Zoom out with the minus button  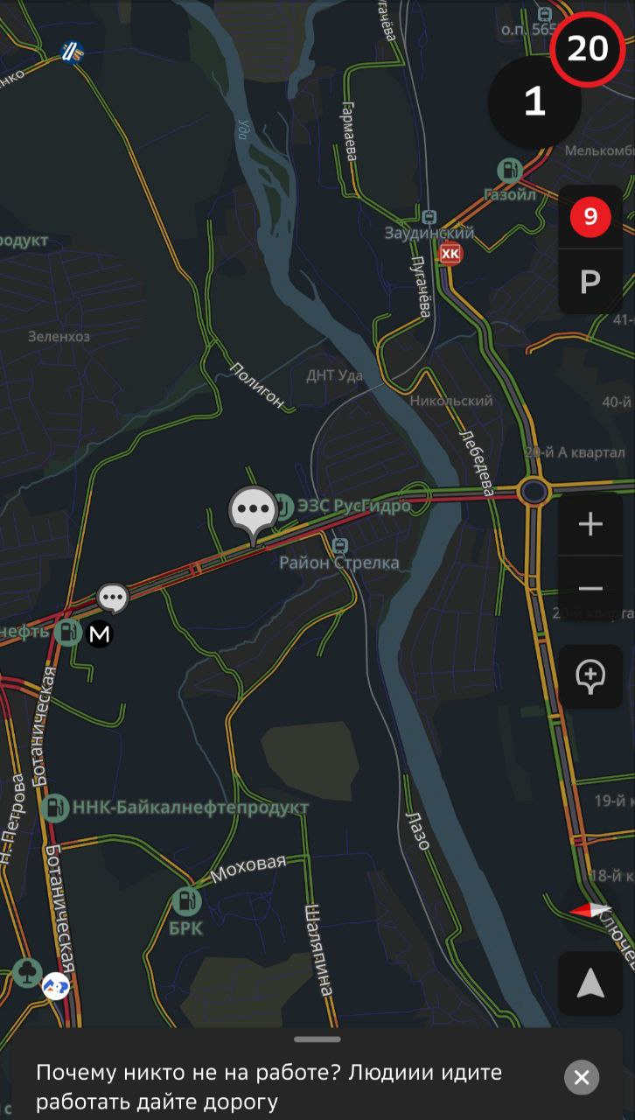click(590, 589)
